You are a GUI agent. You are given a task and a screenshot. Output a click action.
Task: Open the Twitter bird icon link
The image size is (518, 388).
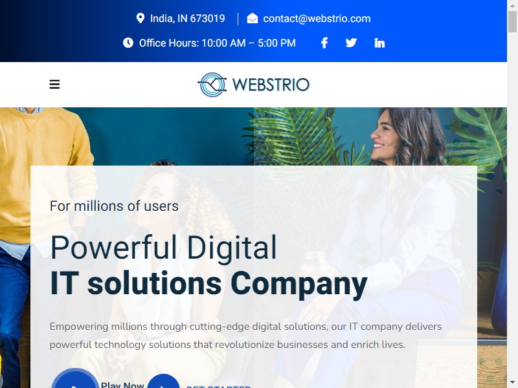351,43
